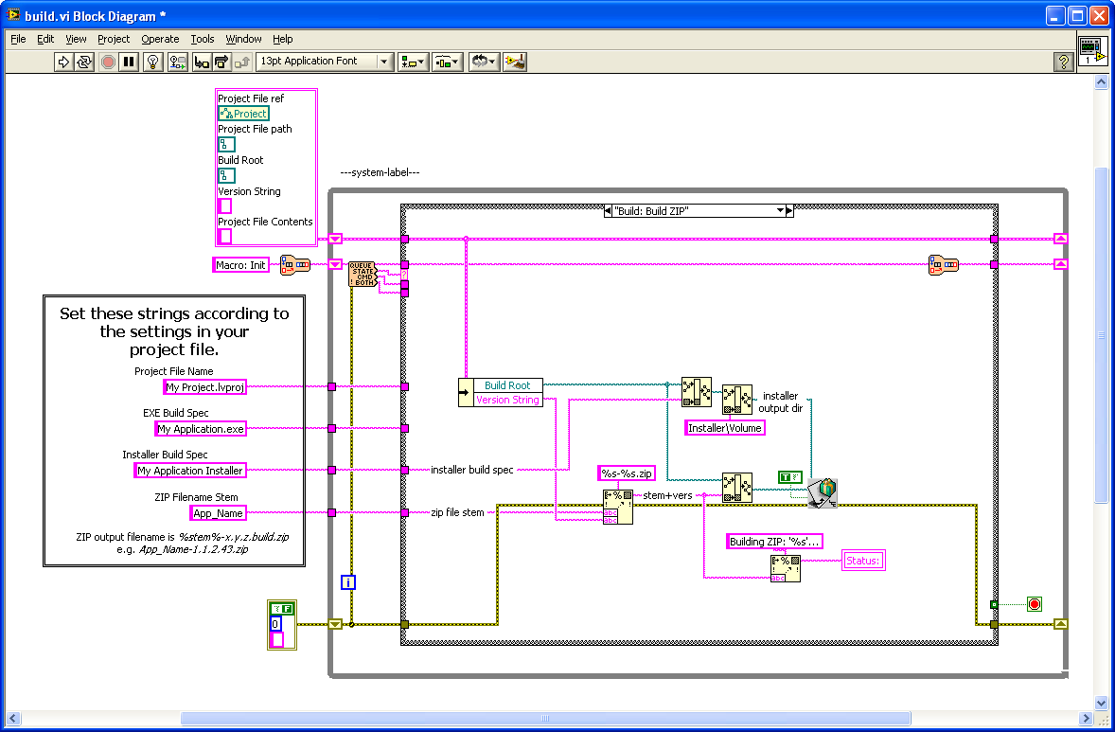
Task: Click the Retain Wire Values button
Action: (176, 62)
